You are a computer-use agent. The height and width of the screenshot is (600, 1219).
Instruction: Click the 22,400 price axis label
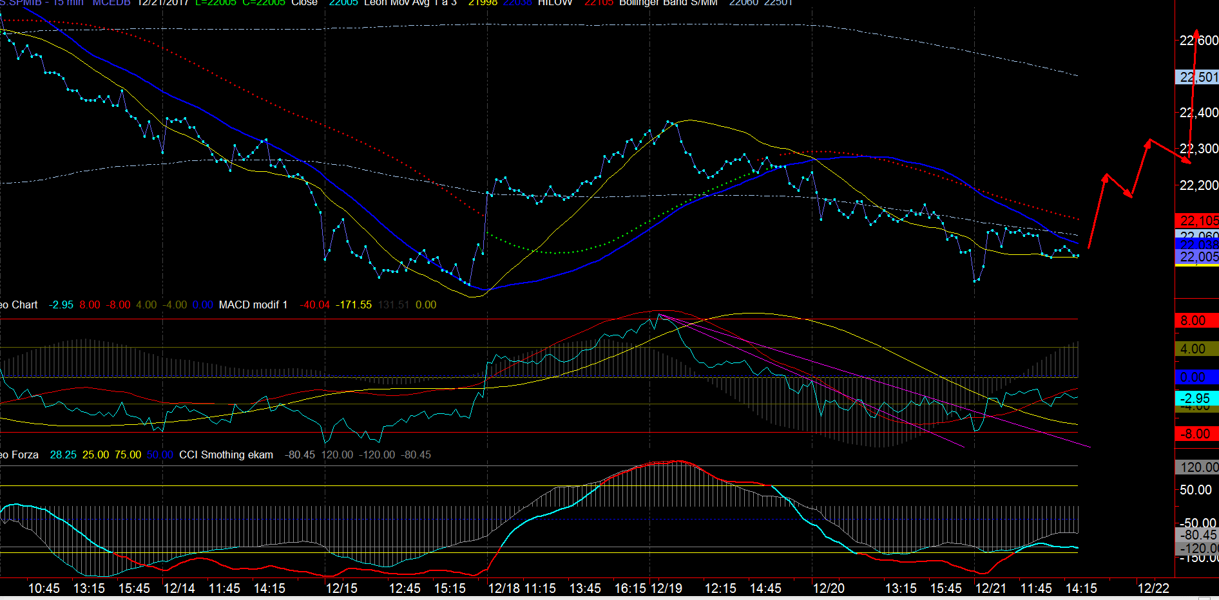[1198, 113]
